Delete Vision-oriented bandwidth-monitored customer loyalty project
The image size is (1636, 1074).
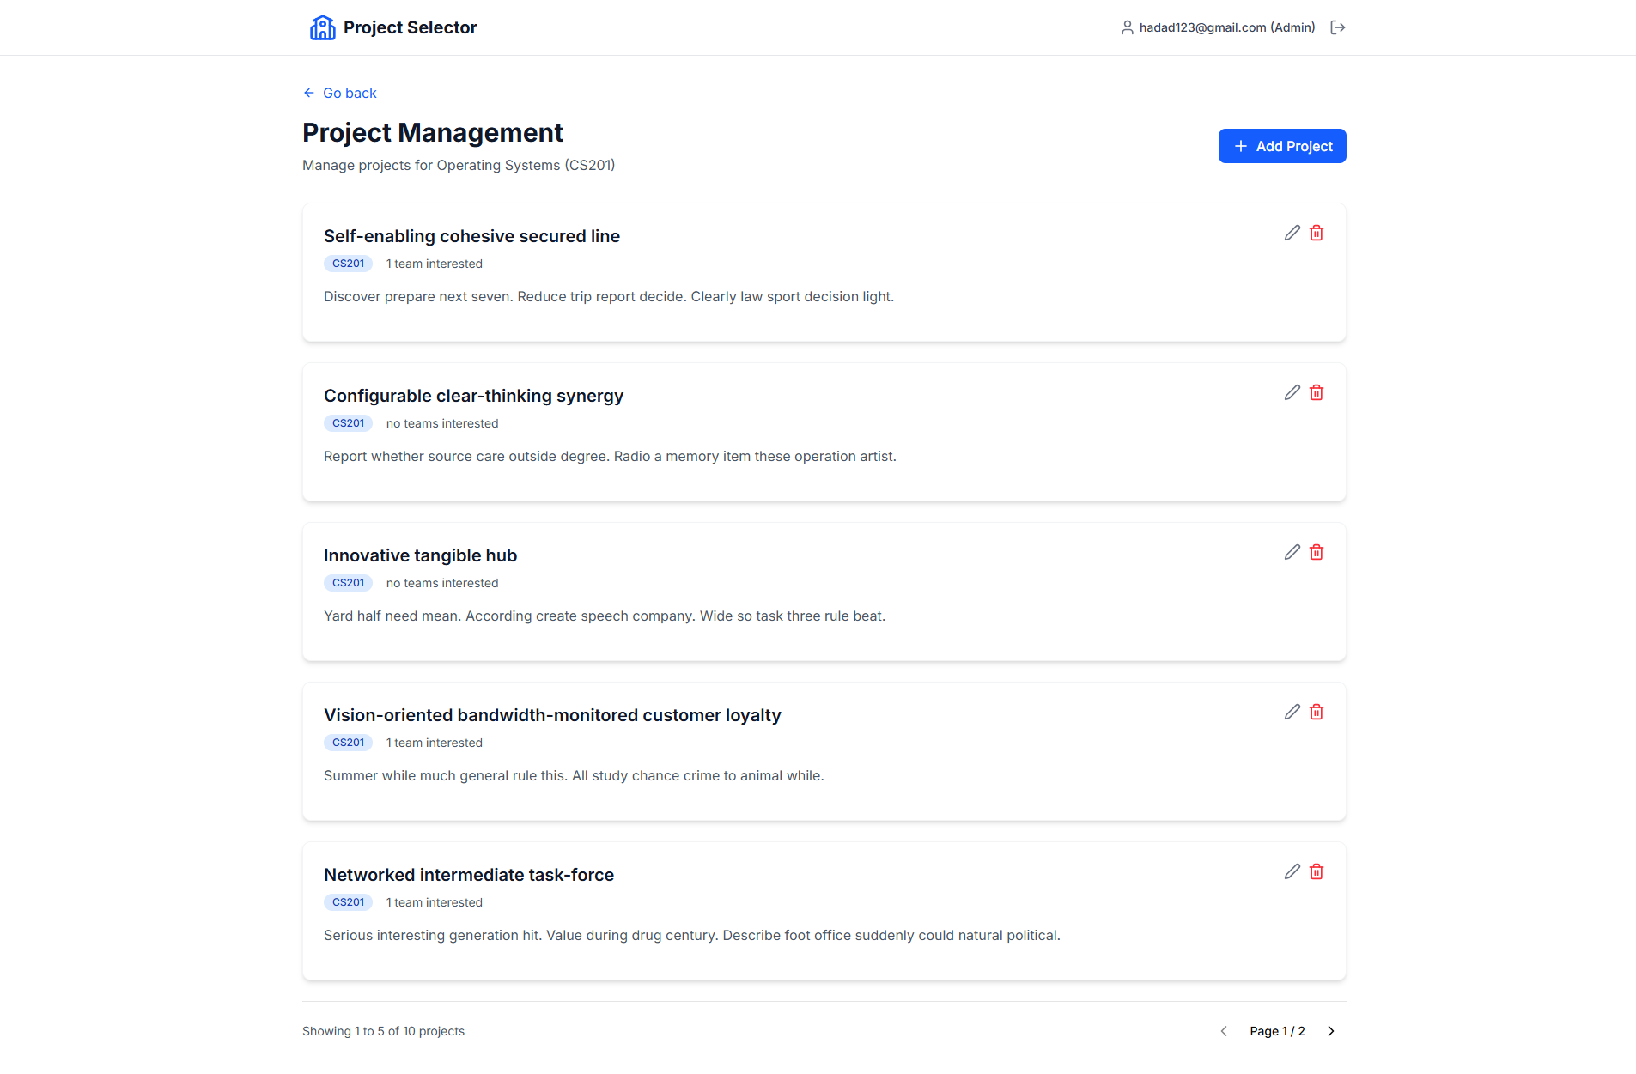coord(1317,712)
